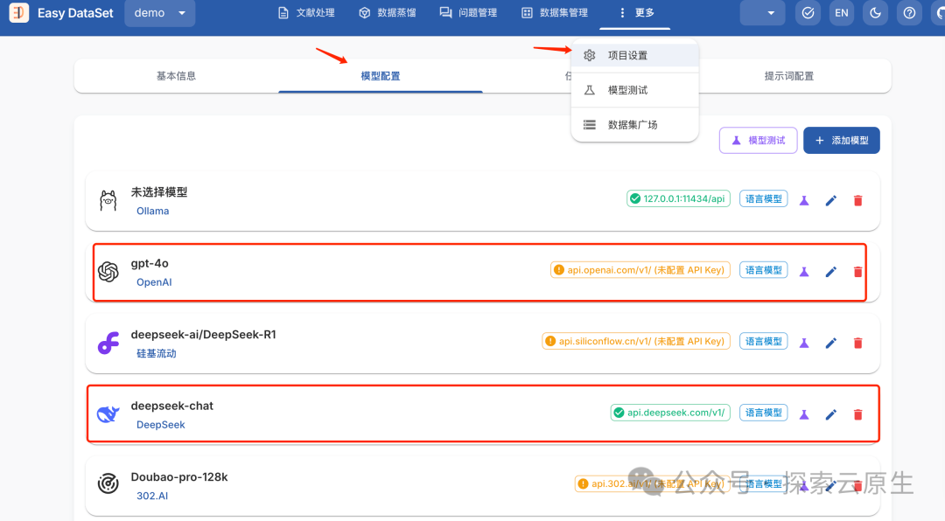Click the 302.AI spiral logo icon
945x521 pixels.
(x=108, y=483)
